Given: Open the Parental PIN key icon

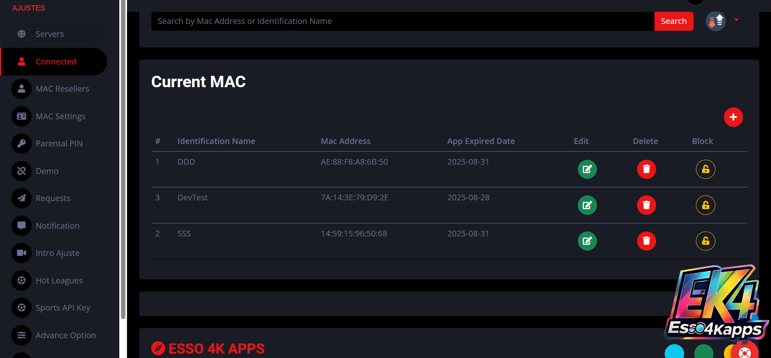Looking at the screenshot, I should point(22,144).
